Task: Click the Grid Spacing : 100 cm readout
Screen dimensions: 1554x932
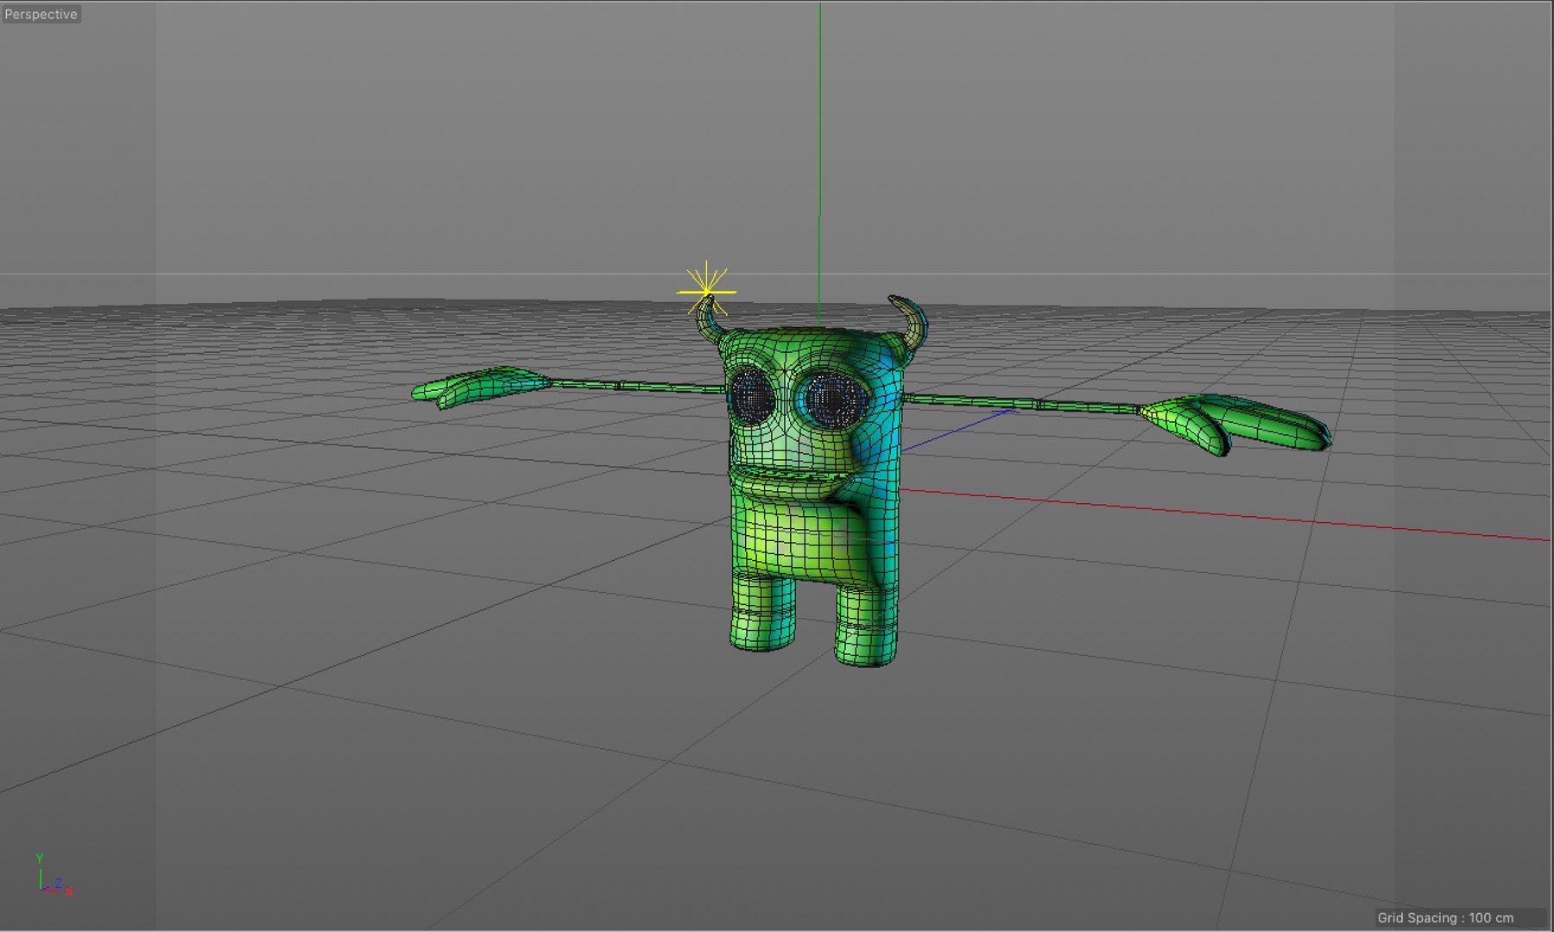Action: point(1445,917)
